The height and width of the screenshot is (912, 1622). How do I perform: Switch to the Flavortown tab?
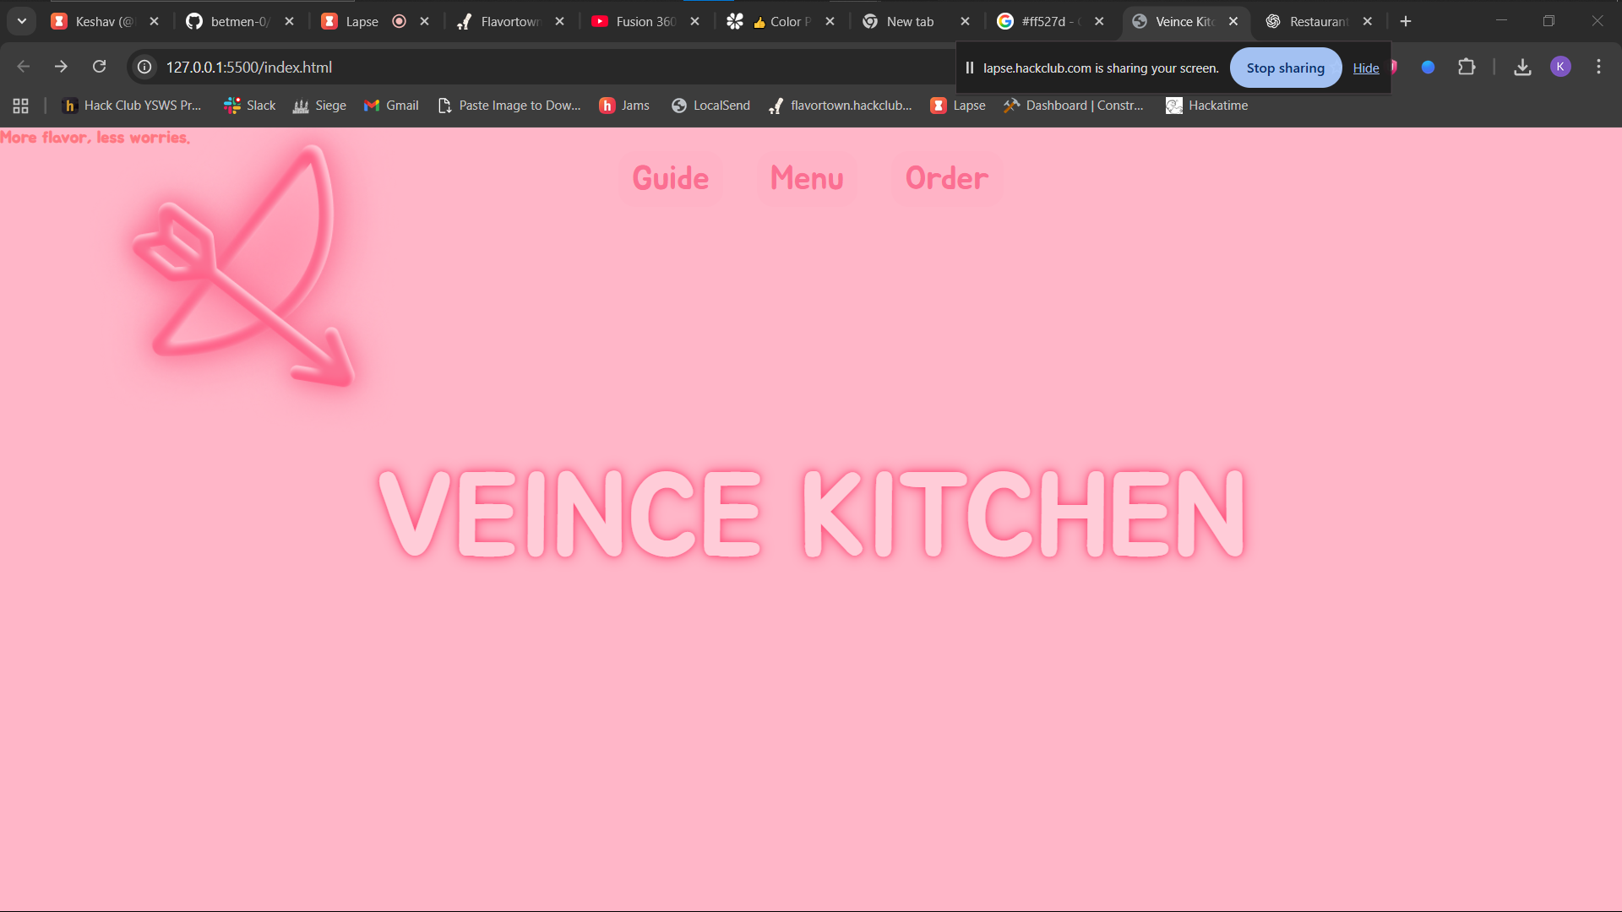(x=509, y=21)
